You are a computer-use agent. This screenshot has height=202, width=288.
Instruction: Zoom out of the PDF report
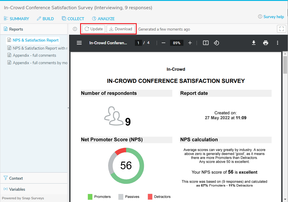tap(164, 43)
